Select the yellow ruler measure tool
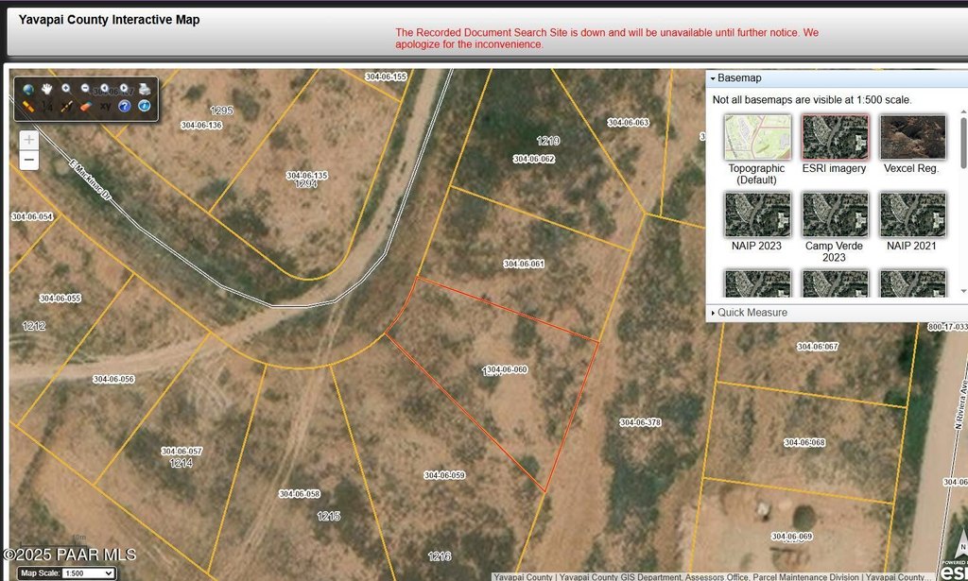This screenshot has height=581, width=968. [28, 107]
